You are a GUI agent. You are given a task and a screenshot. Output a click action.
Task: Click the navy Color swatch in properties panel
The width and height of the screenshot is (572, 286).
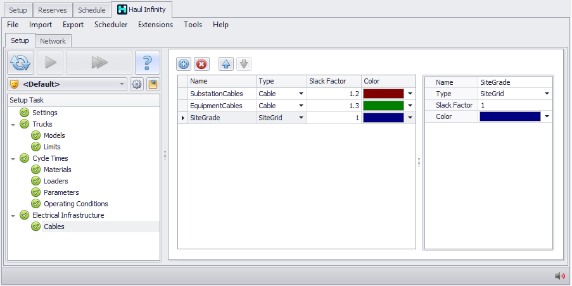click(510, 116)
